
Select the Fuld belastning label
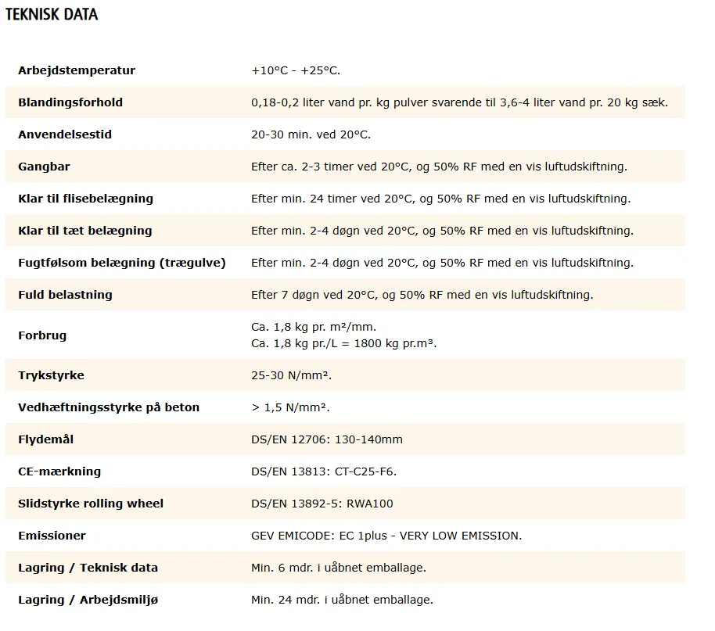[x=65, y=295]
